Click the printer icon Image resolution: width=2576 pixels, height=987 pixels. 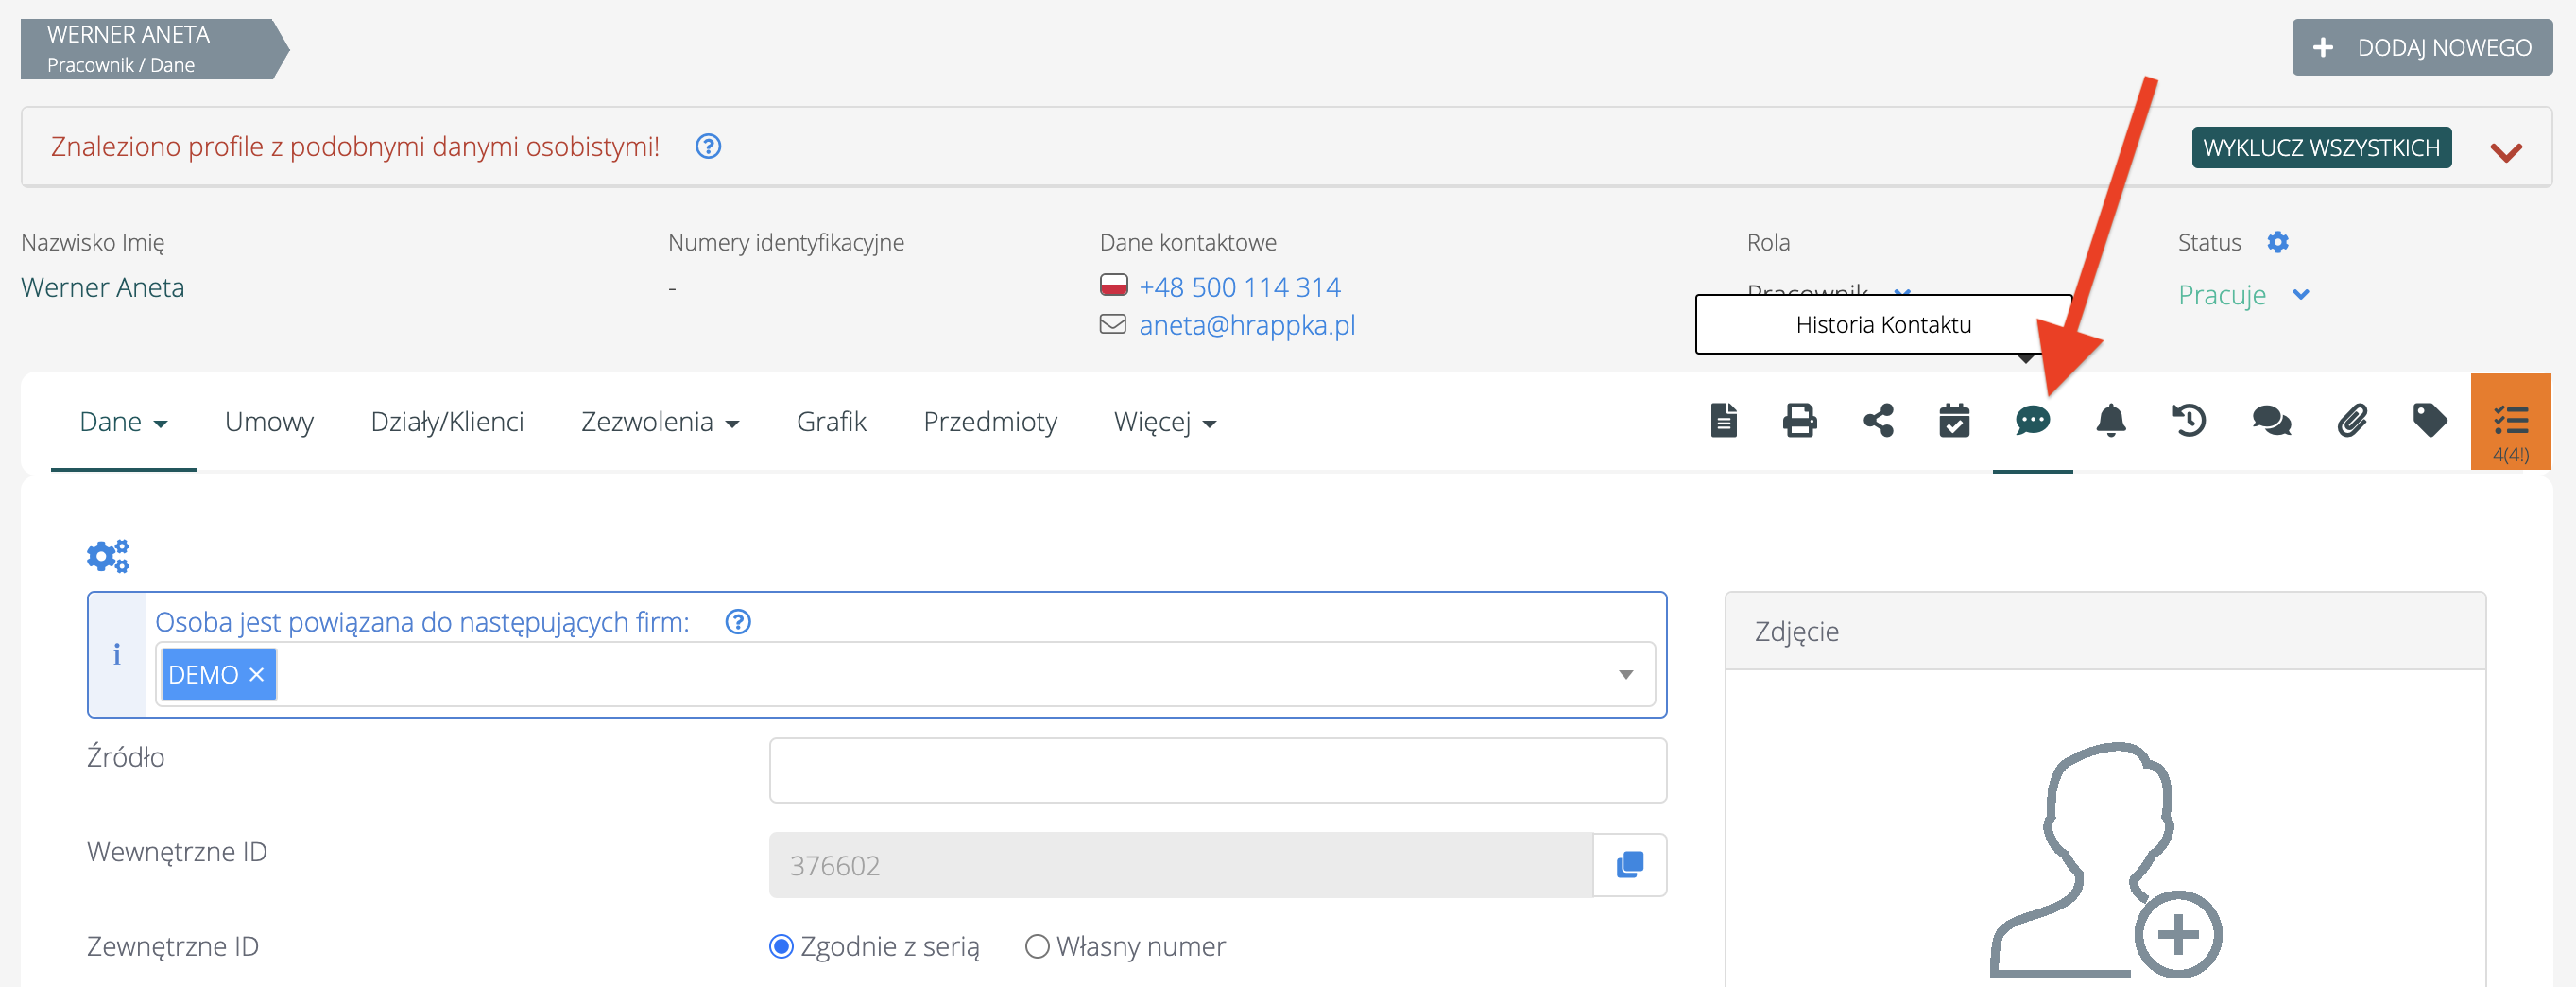1799,421
